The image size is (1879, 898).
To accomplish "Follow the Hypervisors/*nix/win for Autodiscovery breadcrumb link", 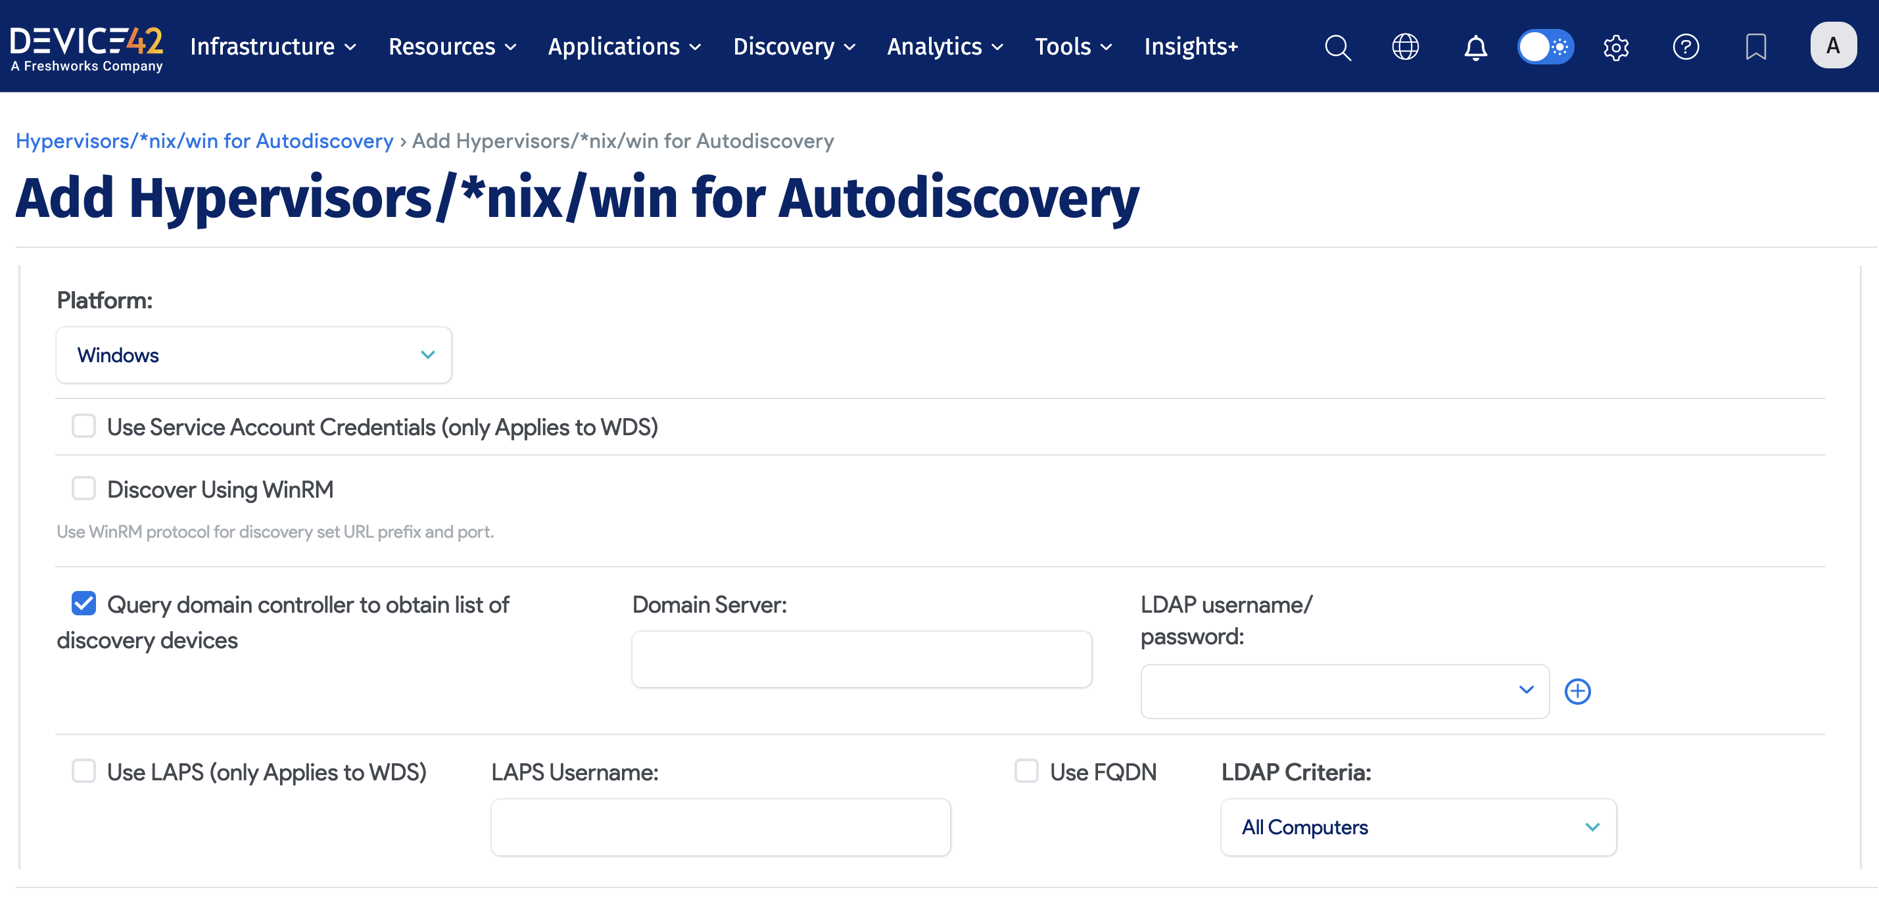I will click(x=204, y=140).
